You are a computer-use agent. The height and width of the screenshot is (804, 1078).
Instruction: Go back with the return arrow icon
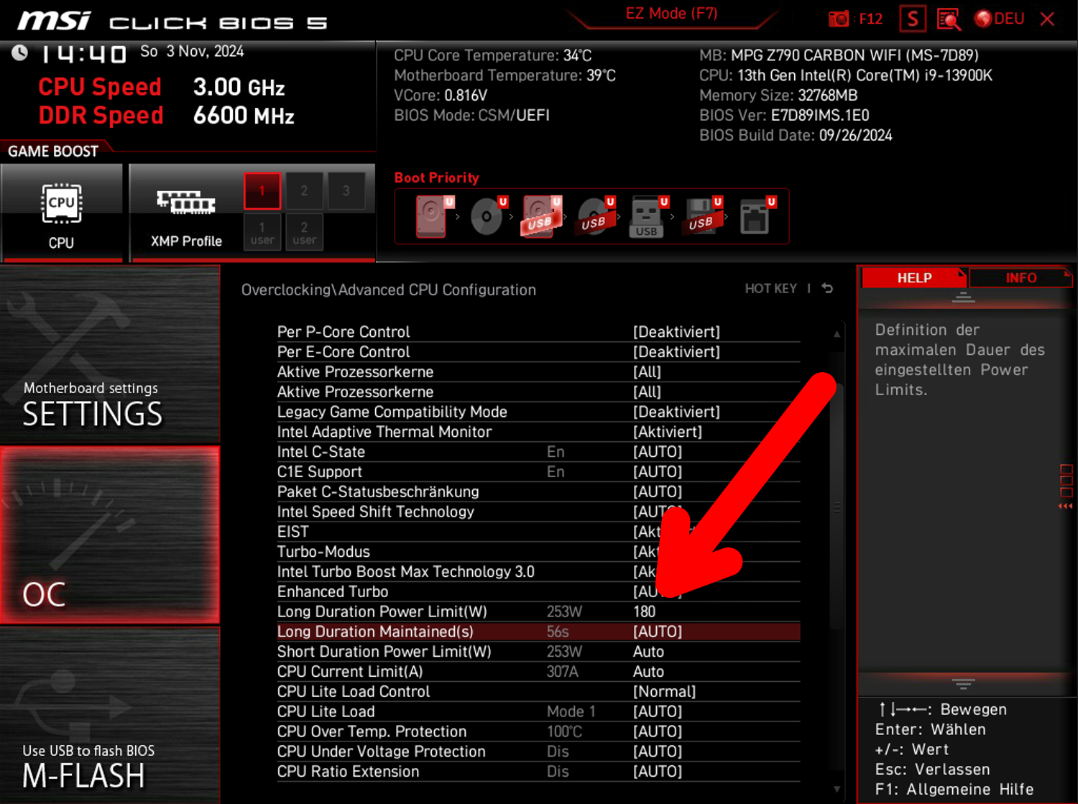pos(827,288)
